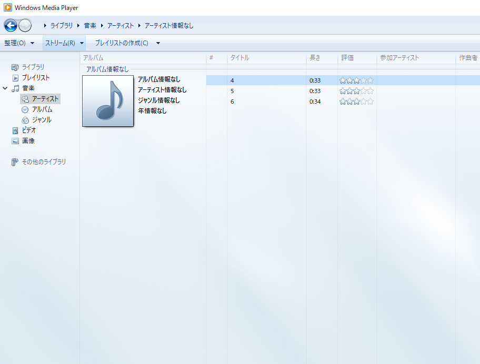This screenshot has height=364, width=480.
Task: Select the ライブラリ icon in sidebar
Action: coord(15,67)
